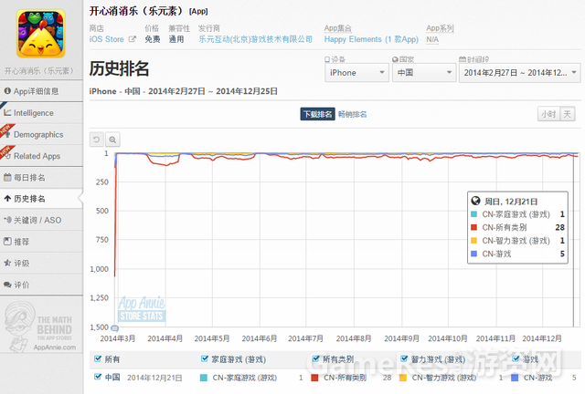Click the speech bubble icon beside 评价
Image resolution: width=585 pixels, height=394 pixels.
click(7, 285)
